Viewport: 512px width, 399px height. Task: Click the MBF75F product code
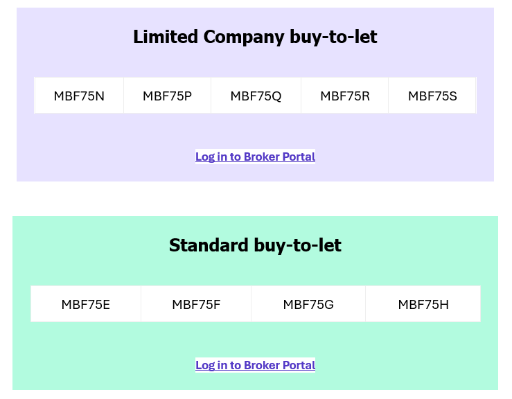coord(196,304)
